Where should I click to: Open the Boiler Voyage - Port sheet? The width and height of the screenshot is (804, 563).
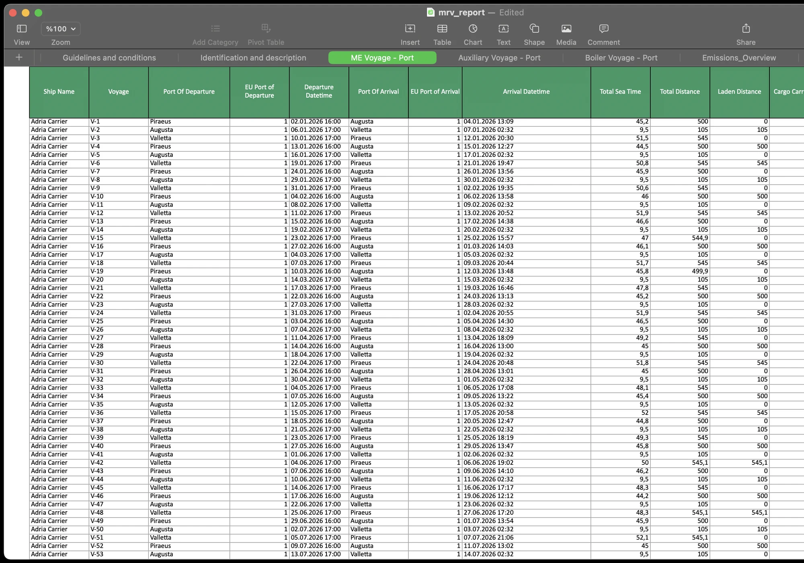point(621,58)
